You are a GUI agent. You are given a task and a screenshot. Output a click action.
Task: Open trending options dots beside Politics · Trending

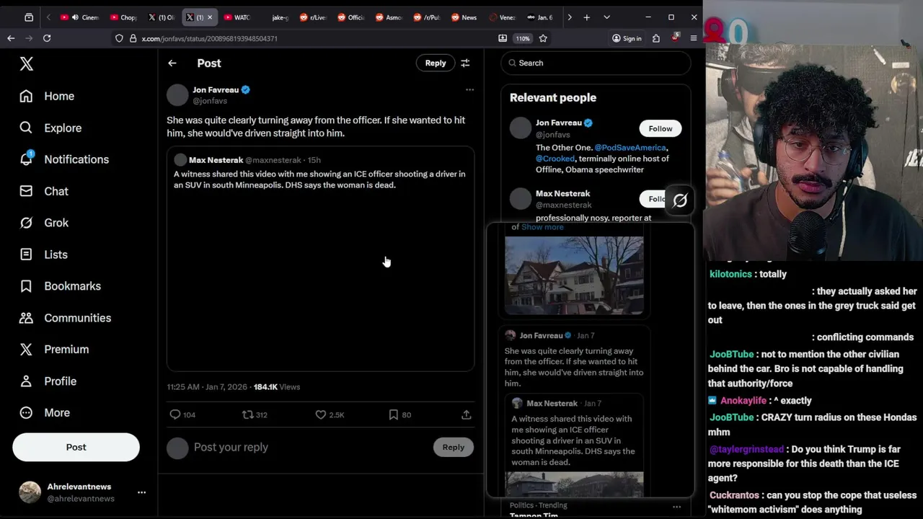(676, 507)
